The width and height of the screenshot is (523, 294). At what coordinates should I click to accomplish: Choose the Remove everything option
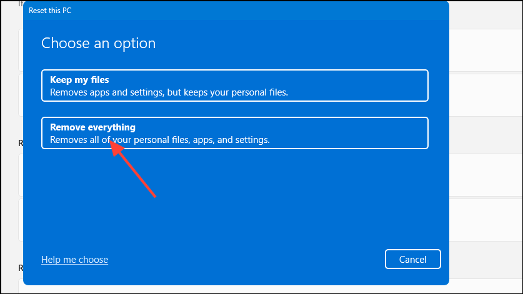pyautogui.click(x=235, y=133)
